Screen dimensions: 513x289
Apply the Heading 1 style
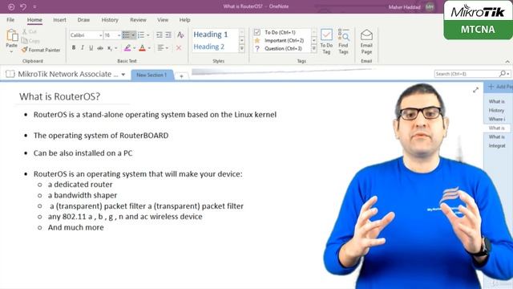(x=211, y=34)
